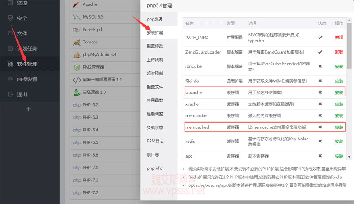Install the memcached extension
This screenshot has width=354, height=204.
(x=339, y=127)
